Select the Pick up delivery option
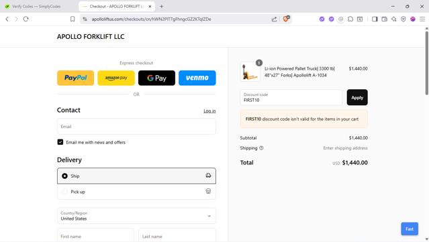429x242 pixels. click(x=136, y=192)
